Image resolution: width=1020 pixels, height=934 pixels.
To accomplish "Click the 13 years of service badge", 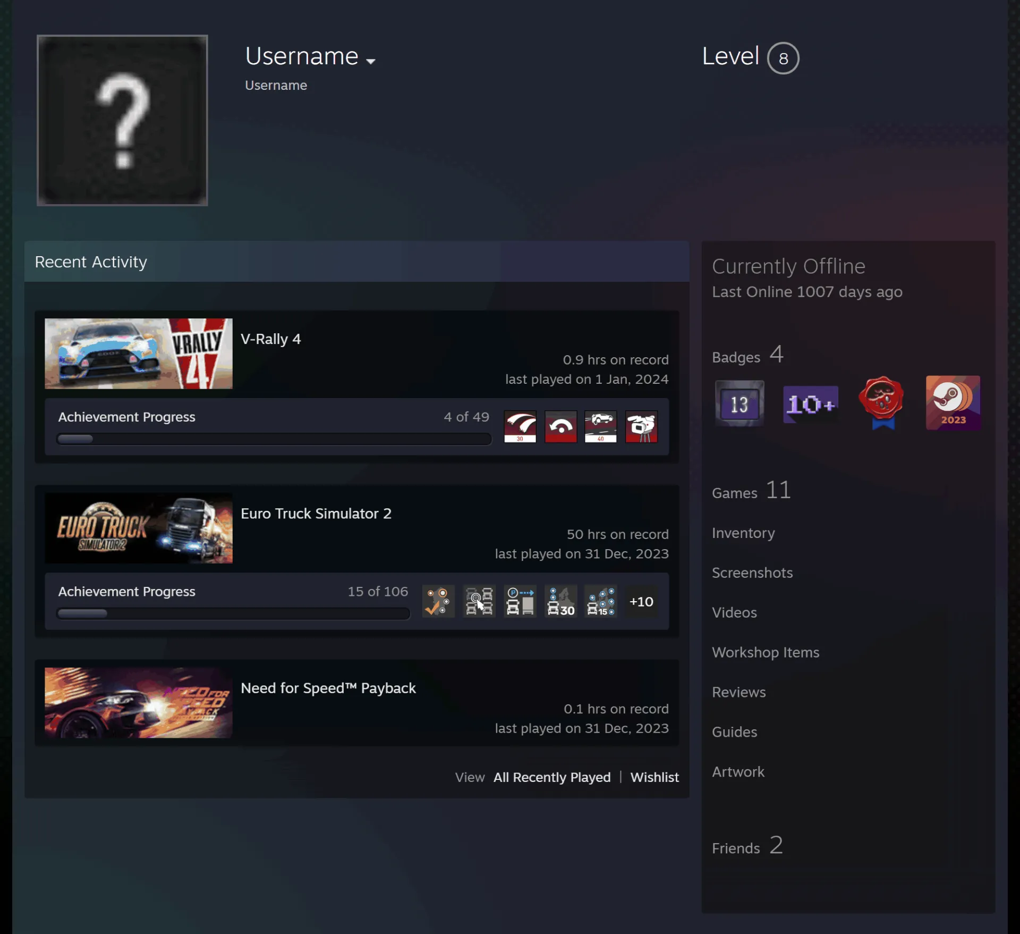I will (x=739, y=403).
